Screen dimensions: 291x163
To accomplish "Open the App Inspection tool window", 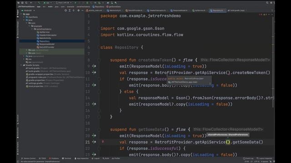I will 81,158.
